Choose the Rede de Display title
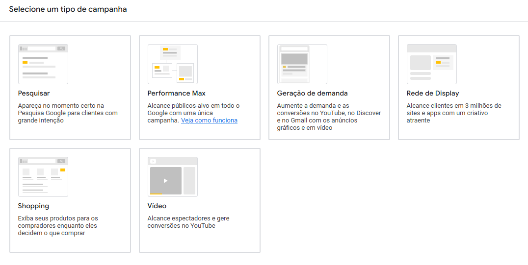Screen dimensions: 528x265 pyautogui.click(x=433, y=93)
